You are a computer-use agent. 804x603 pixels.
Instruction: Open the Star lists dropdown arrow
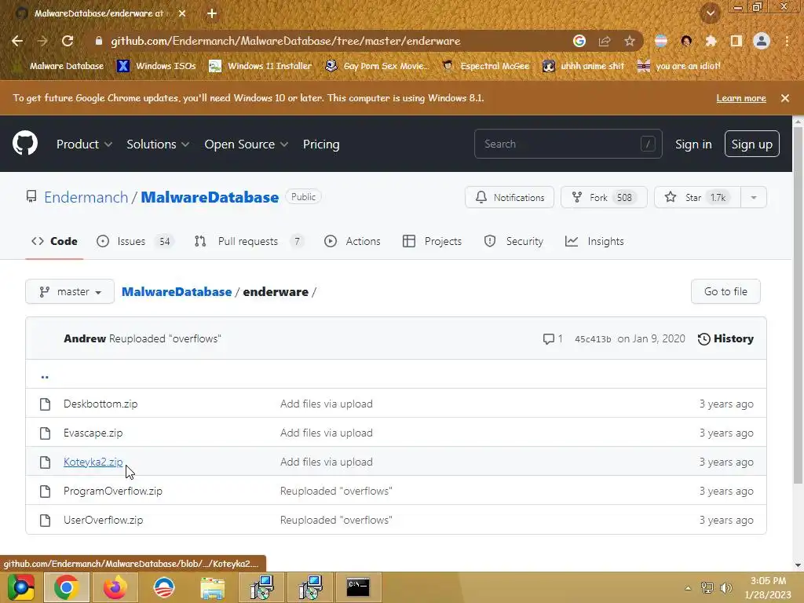tap(754, 197)
